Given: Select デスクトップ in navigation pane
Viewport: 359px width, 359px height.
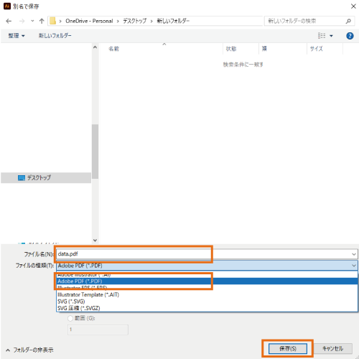Looking at the screenshot, I should (46, 178).
